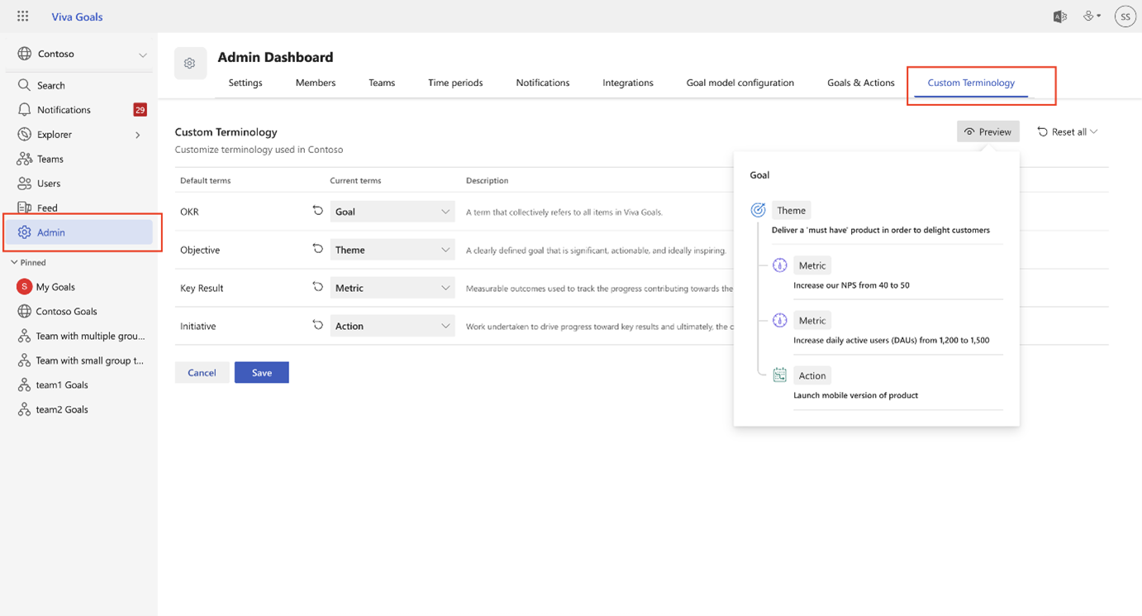Viewport: 1142px width, 616px height.
Task: Open the Reset all dropdown
Action: pyautogui.click(x=1067, y=131)
